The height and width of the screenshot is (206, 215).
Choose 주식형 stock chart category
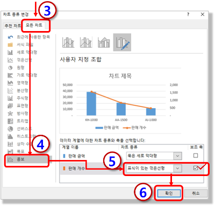click(x=18, y=98)
